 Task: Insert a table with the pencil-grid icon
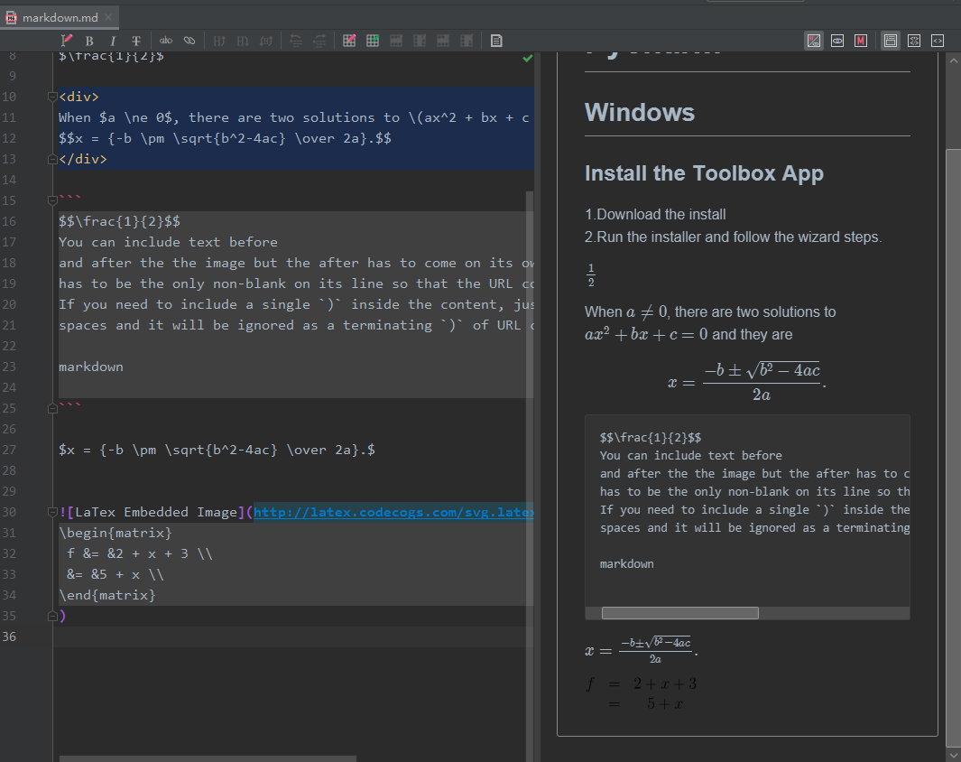pos(349,41)
